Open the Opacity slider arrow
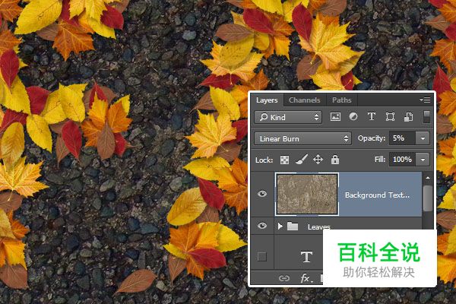Screen dimensions: 456x304 point(423,138)
